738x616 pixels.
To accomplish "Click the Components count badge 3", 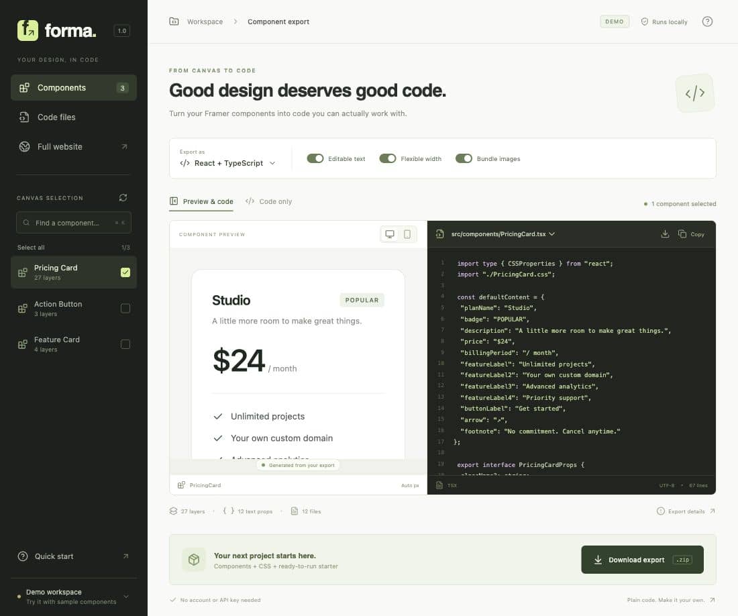I will [x=122, y=88].
